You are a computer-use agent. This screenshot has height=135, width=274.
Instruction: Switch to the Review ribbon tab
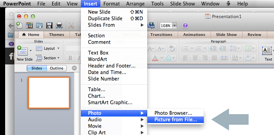pos(254,35)
